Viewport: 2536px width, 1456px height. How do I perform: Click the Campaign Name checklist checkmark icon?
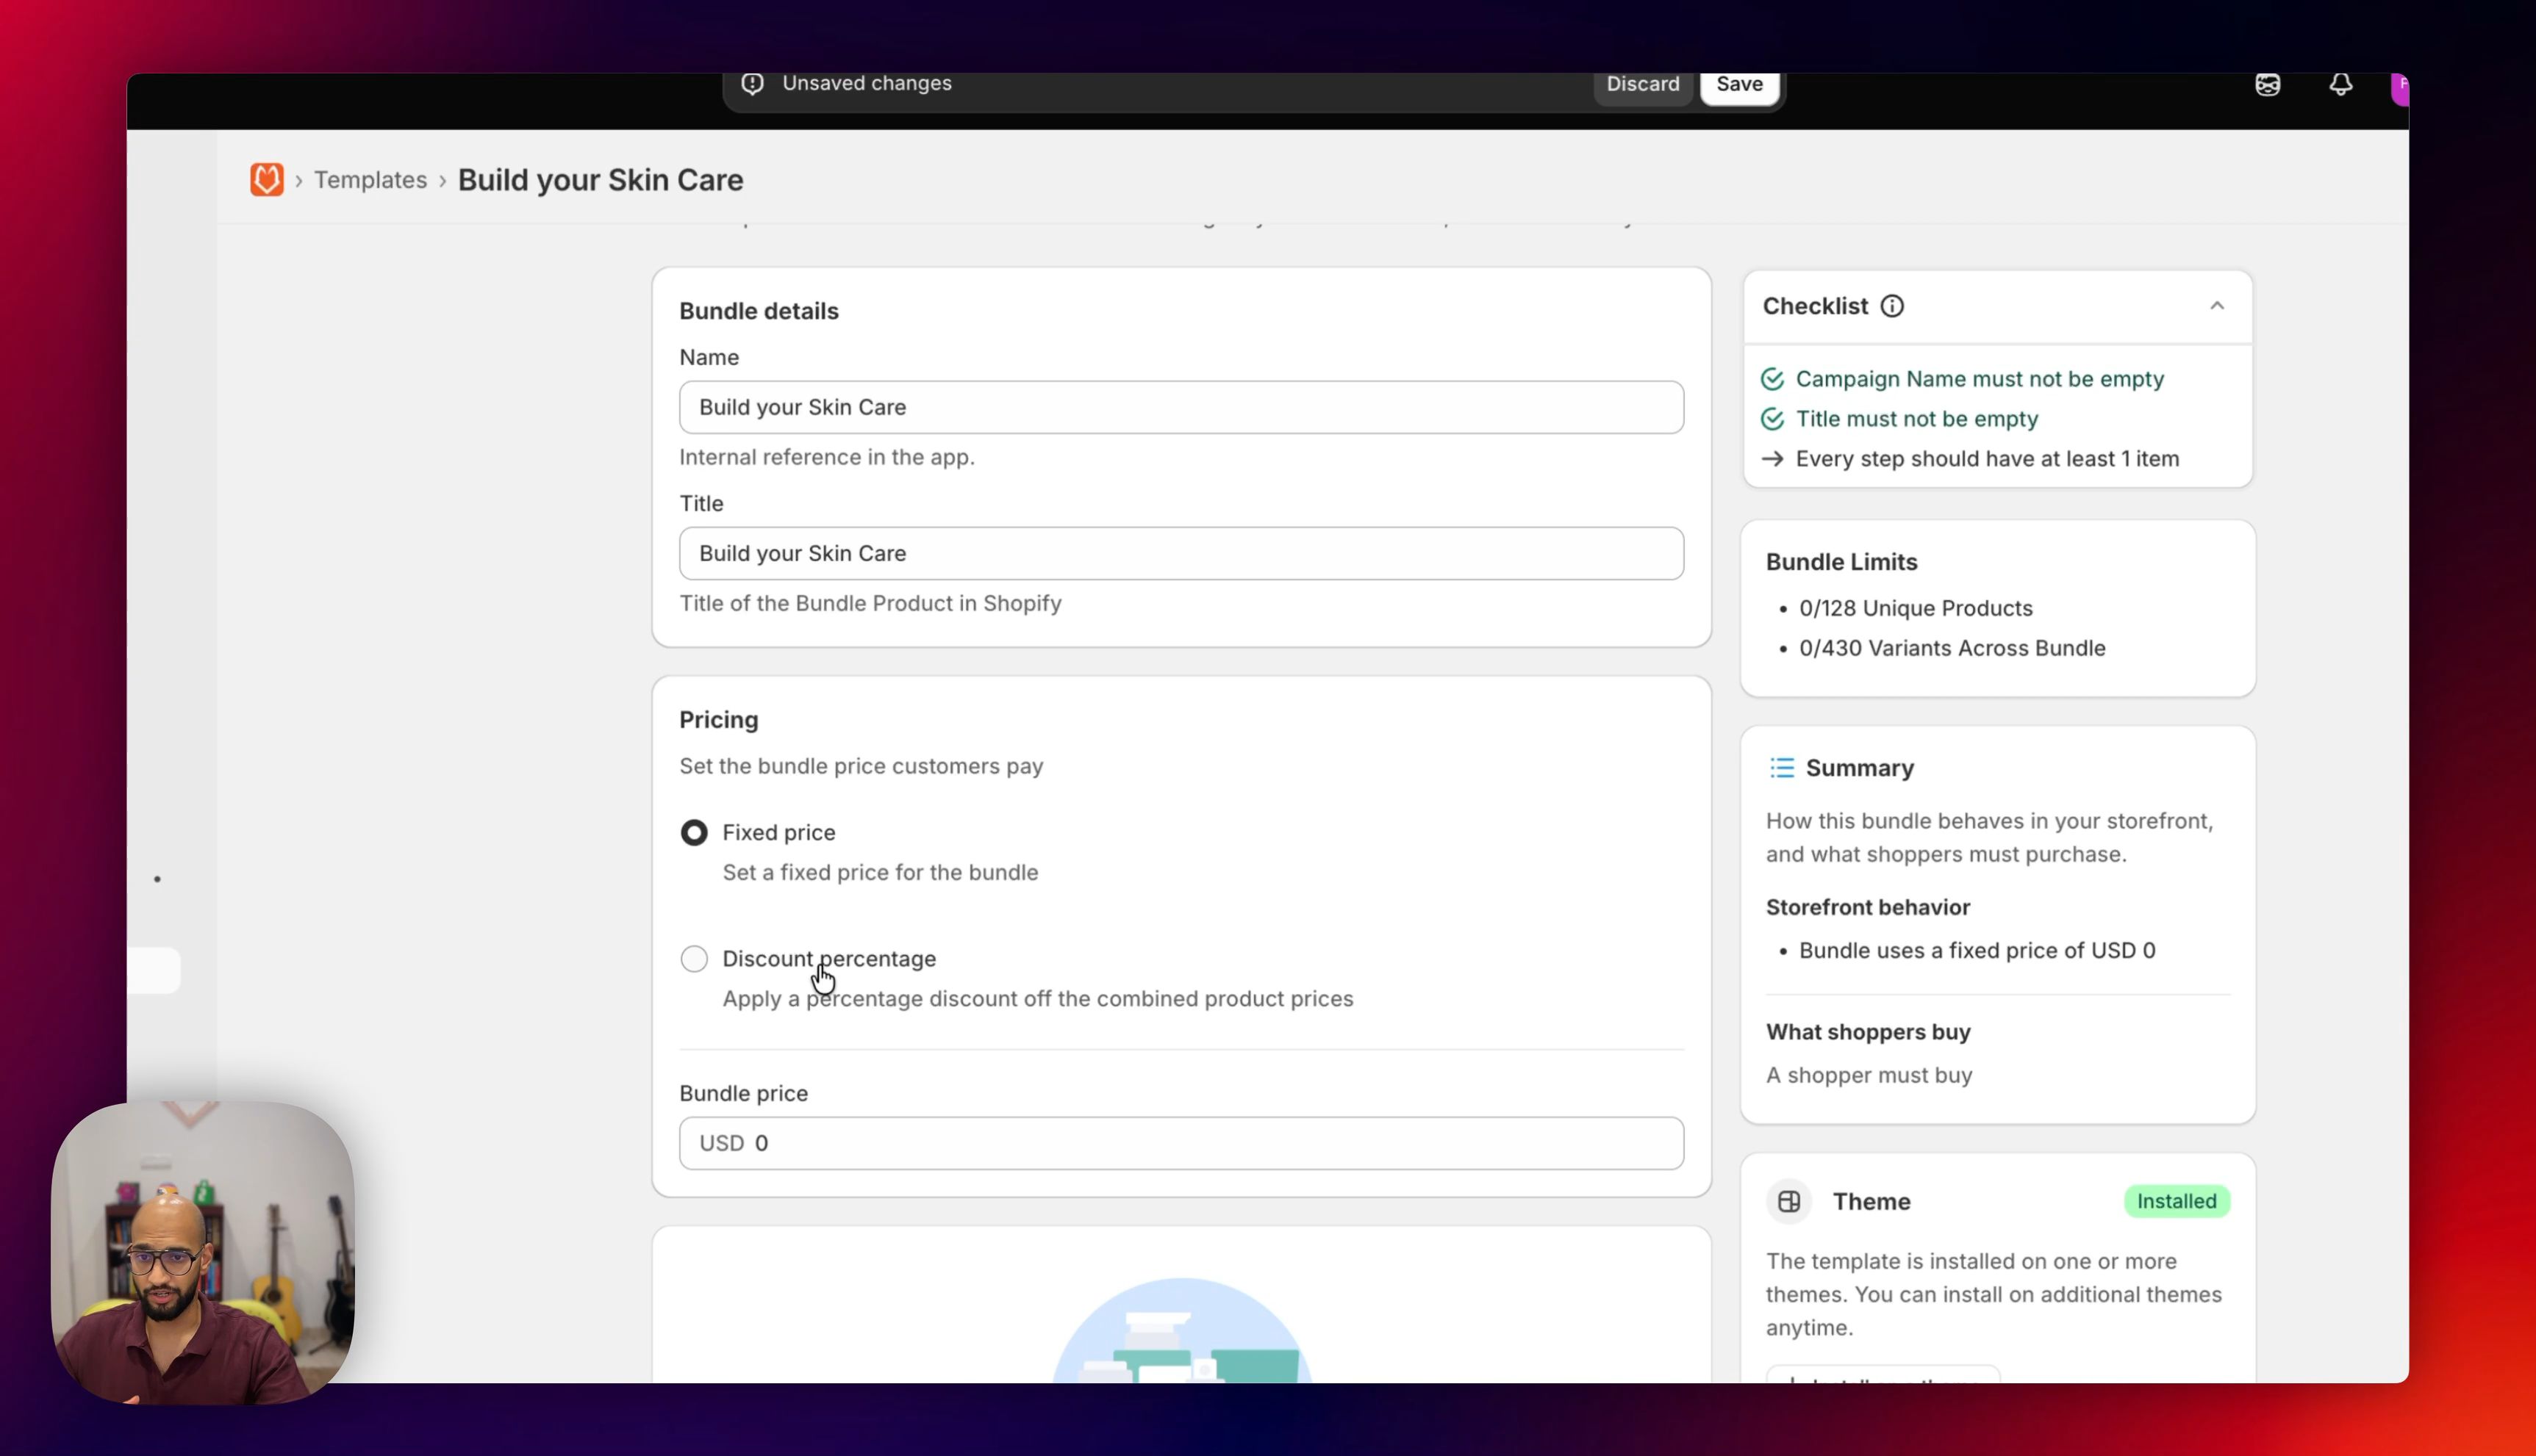(1772, 379)
